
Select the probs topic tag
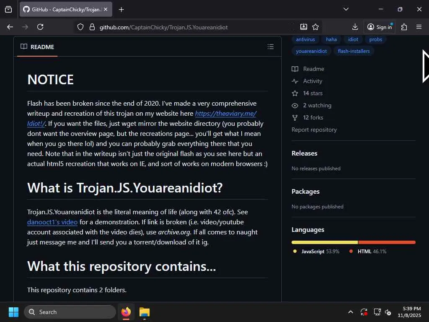pos(376,39)
